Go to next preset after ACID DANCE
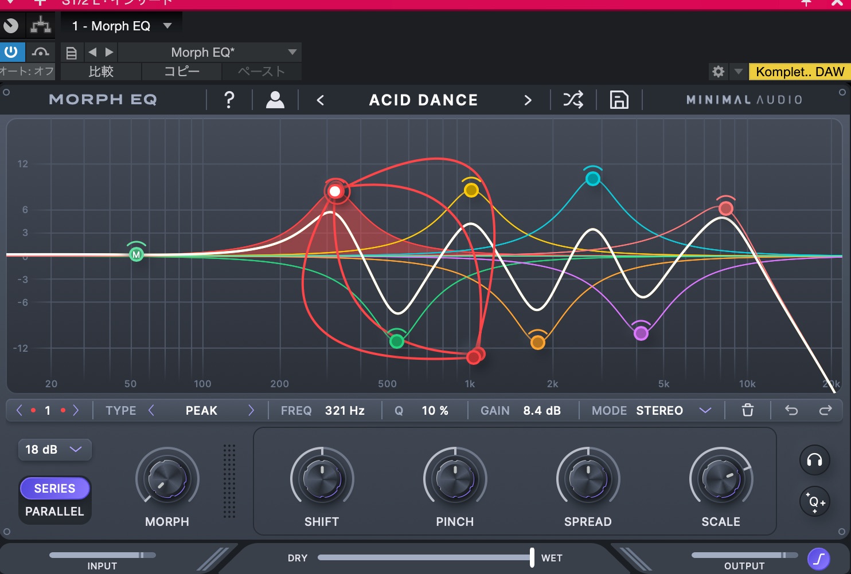 click(x=528, y=100)
